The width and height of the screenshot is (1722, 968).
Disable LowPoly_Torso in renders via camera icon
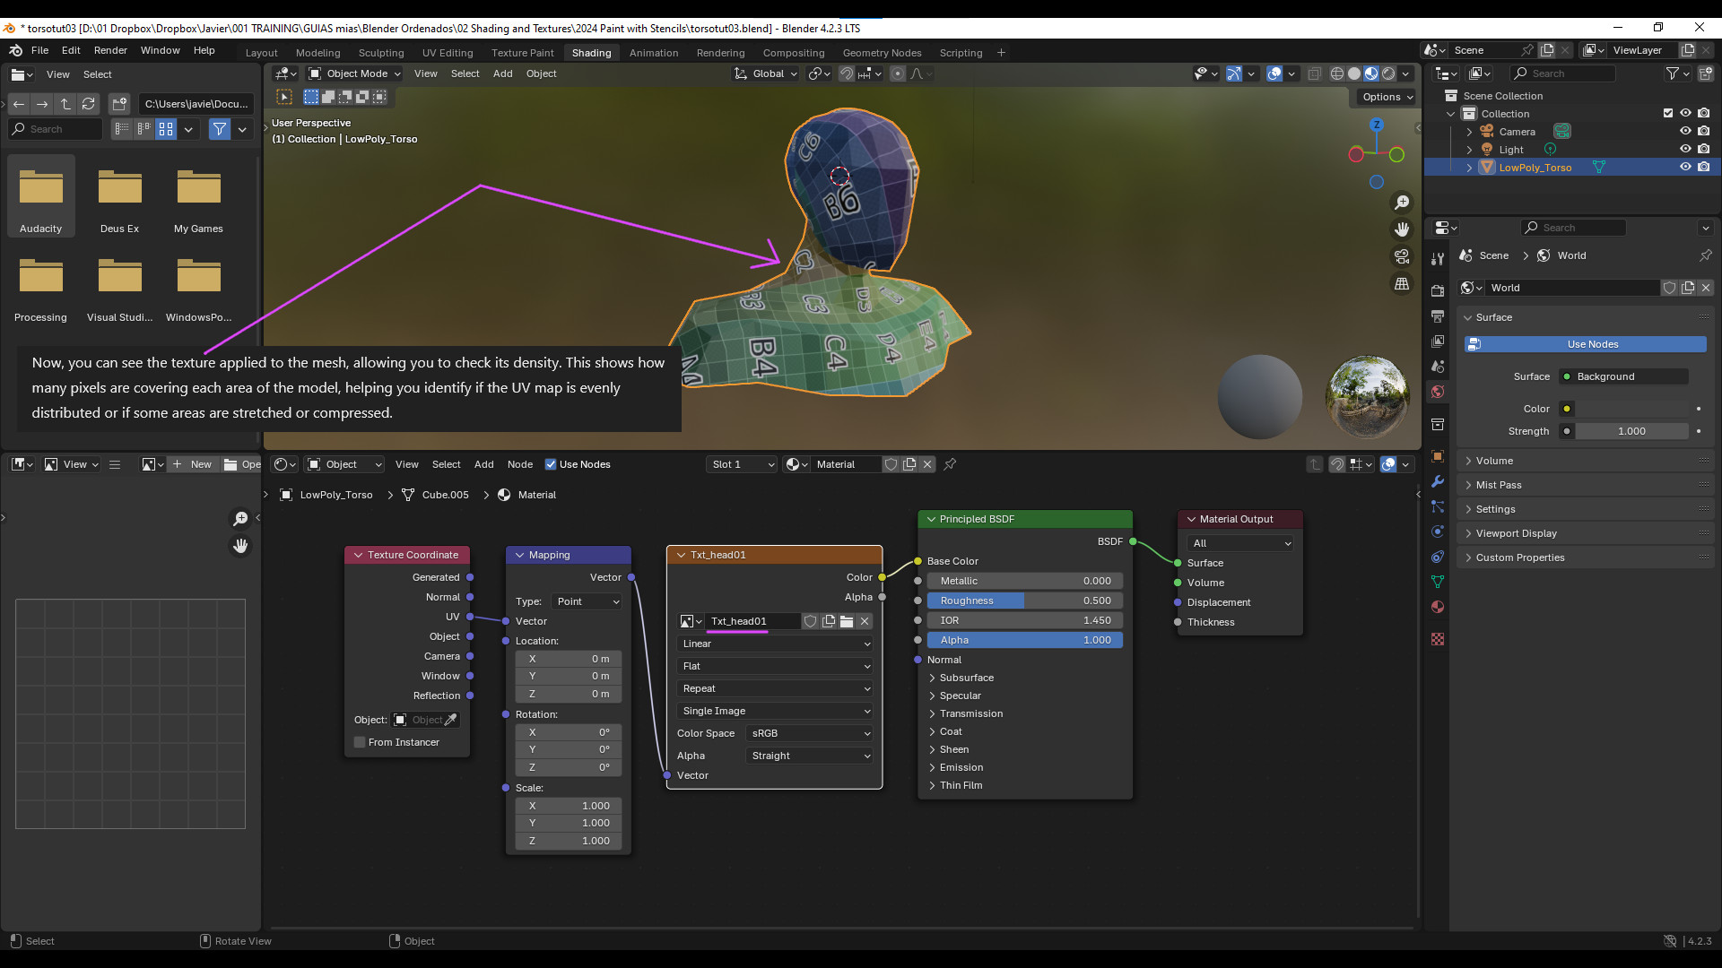(x=1703, y=167)
